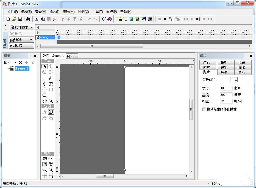256x188 pixels.
Task: Open the background color swatch
Action: (234, 80)
